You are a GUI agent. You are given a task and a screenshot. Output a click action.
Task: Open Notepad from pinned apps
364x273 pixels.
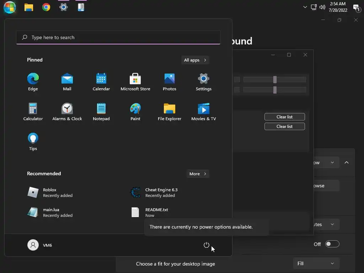(101, 112)
